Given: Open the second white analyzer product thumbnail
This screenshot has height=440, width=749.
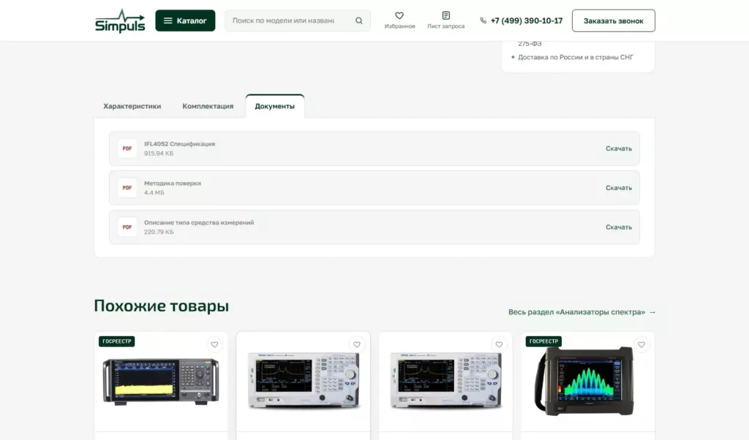Looking at the screenshot, I should [x=304, y=380].
